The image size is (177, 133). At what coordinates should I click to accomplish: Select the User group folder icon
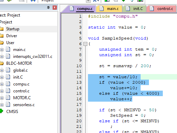pos(2,43)
